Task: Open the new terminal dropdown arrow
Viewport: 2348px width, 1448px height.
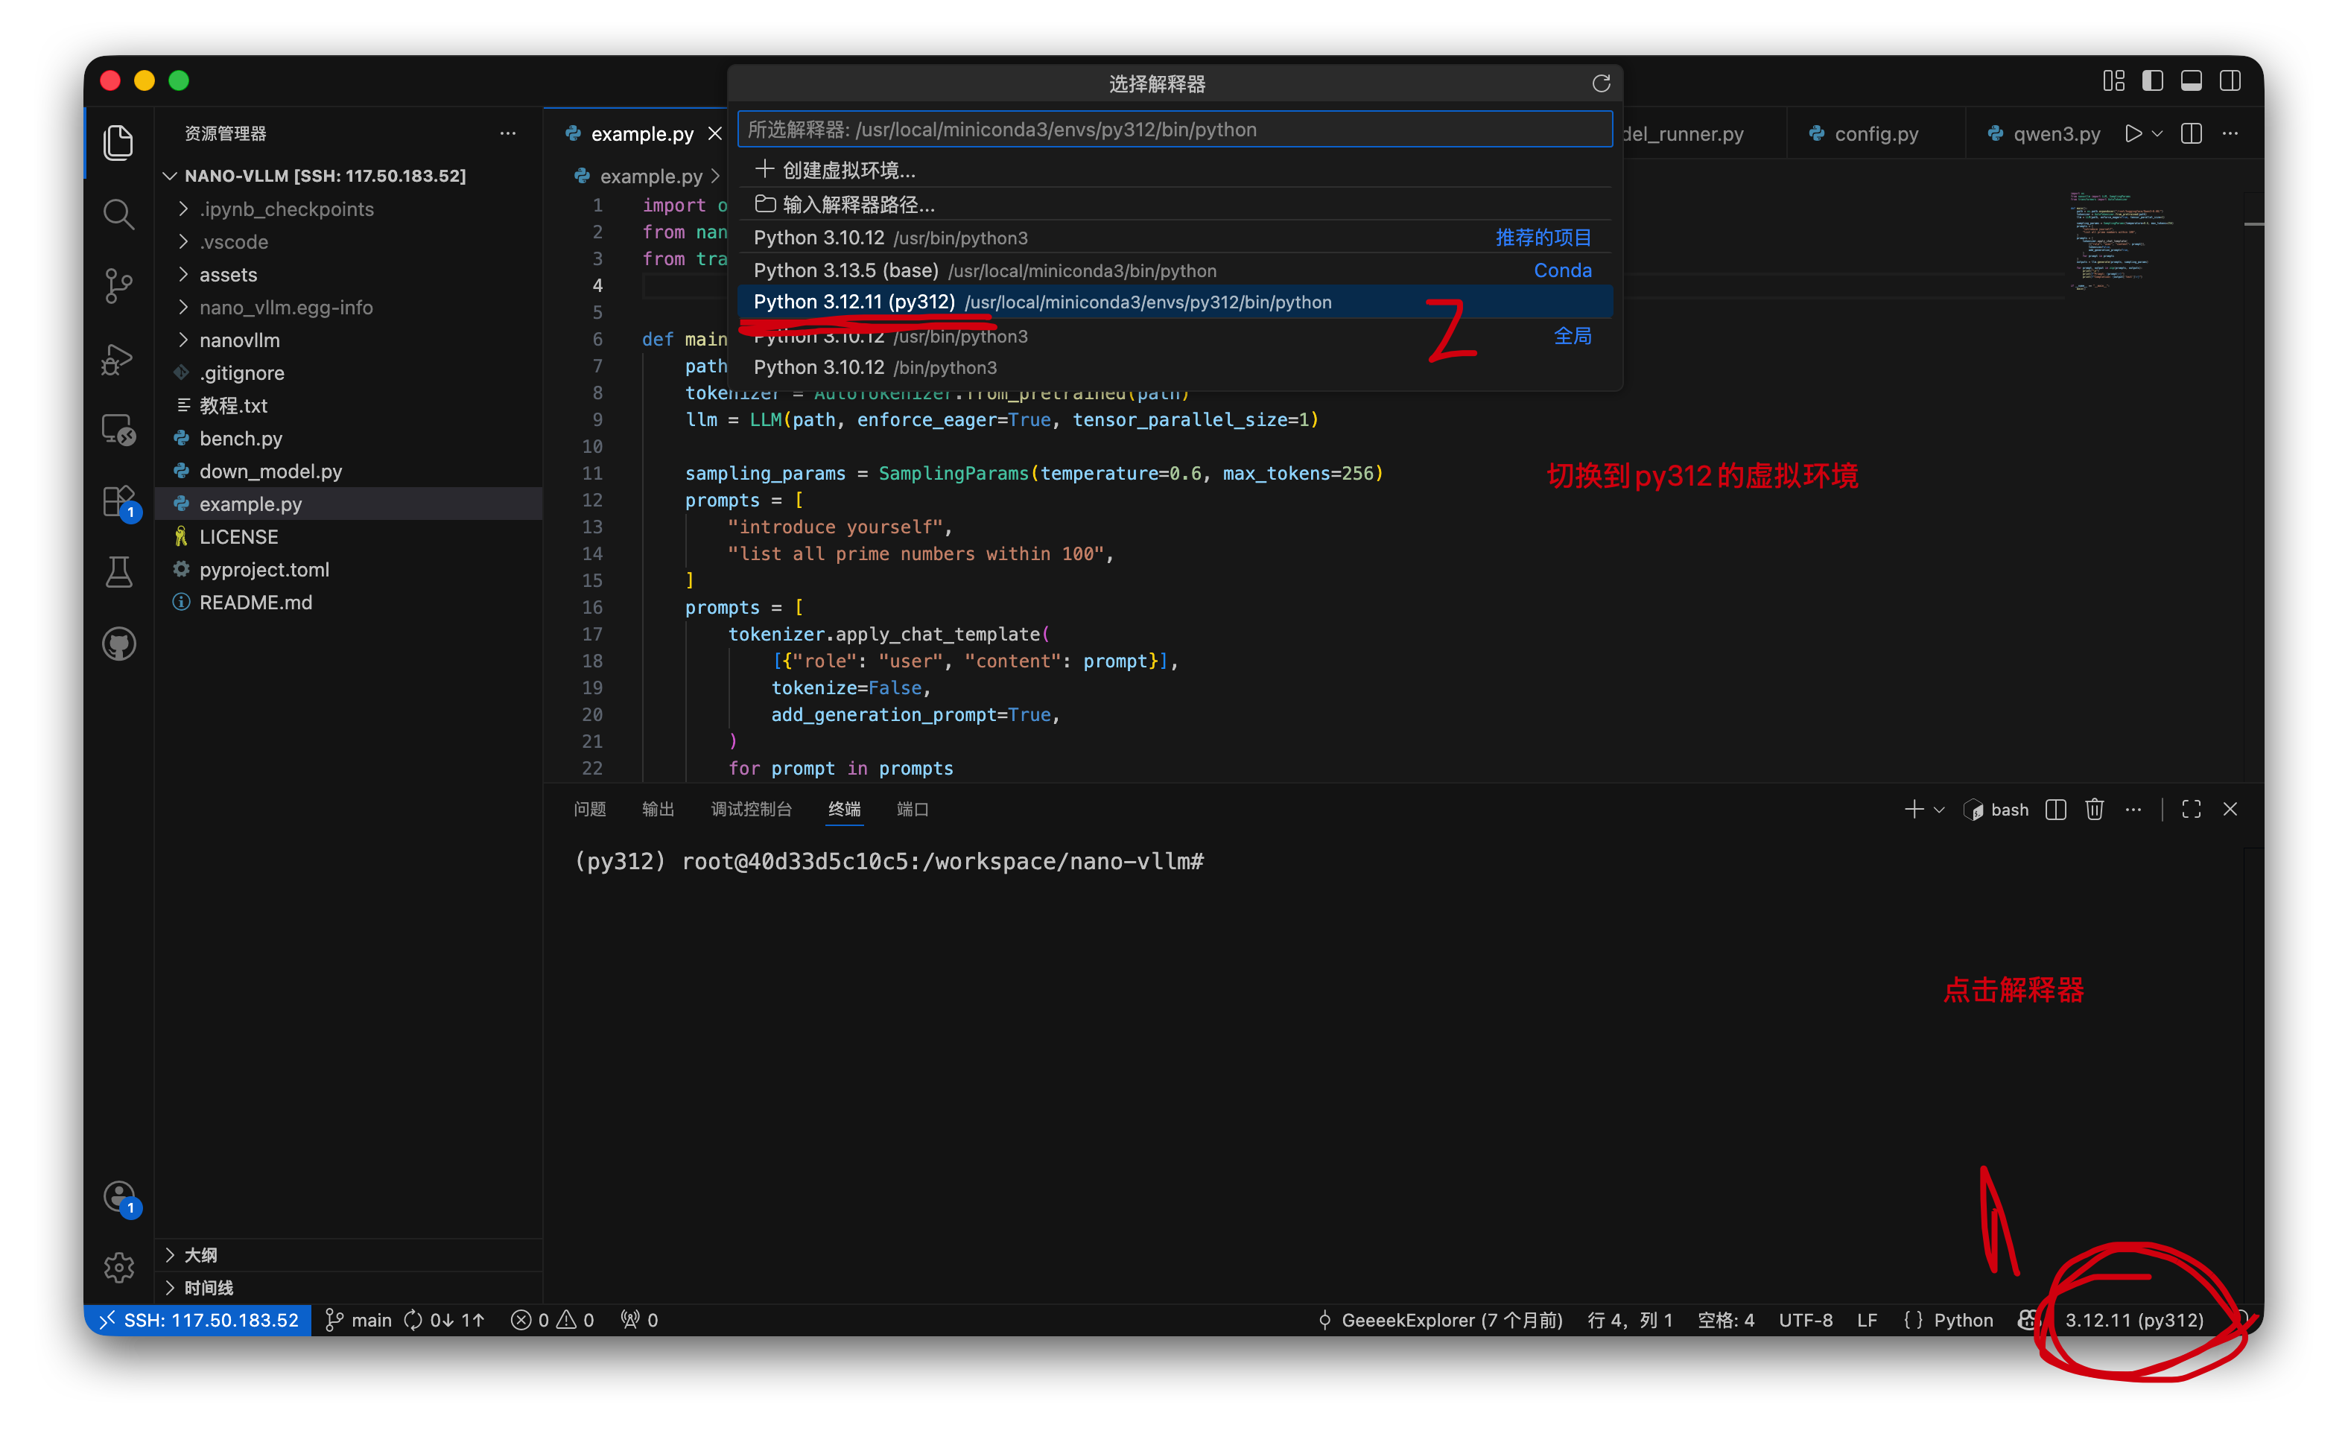Action: click(x=1939, y=809)
